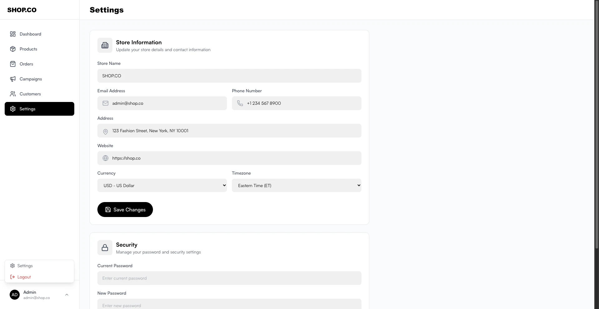Click the Campaigns megaphone icon

pyautogui.click(x=13, y=79)
